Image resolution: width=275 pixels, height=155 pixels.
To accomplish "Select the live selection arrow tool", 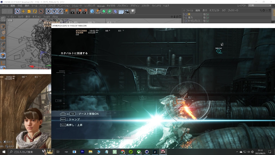I will [x=17, y=11].
